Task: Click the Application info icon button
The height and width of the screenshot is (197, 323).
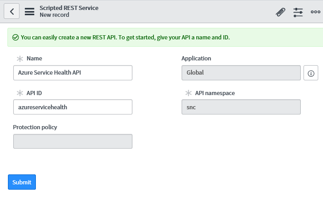Action: pyautogui.click(x=311, y=73)
